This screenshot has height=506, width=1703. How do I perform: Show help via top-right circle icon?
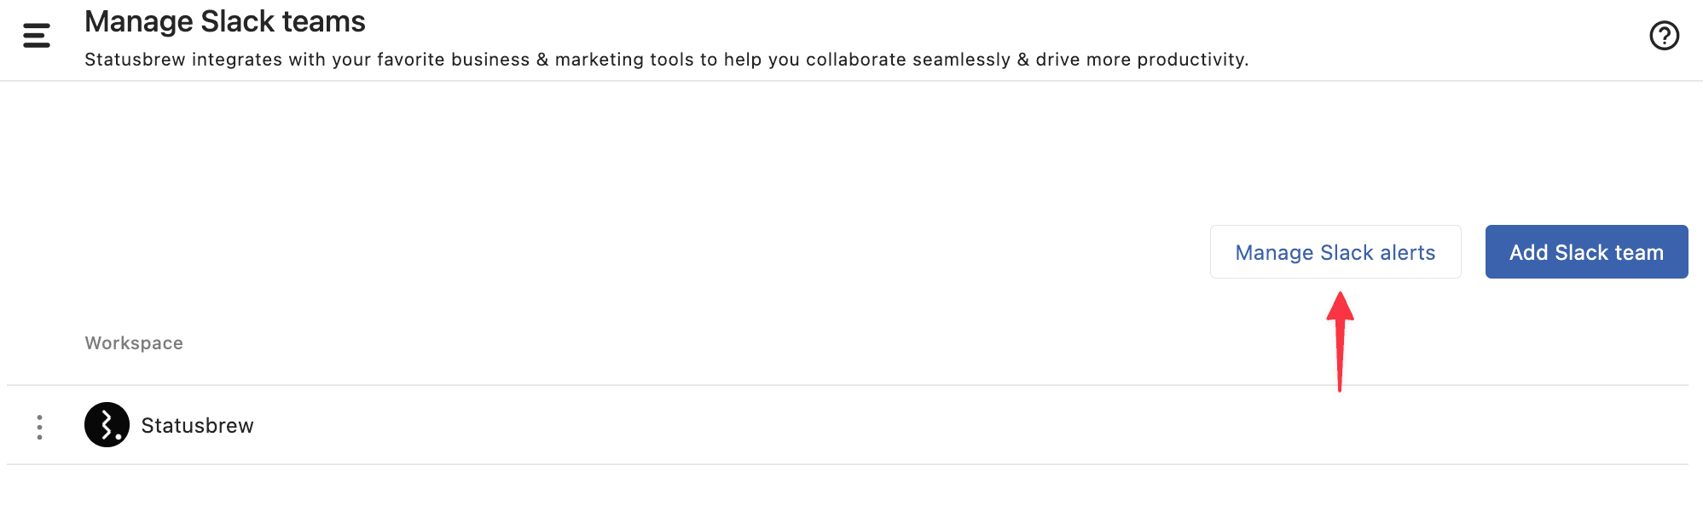pyautogui.click(x=1664, y=36)
